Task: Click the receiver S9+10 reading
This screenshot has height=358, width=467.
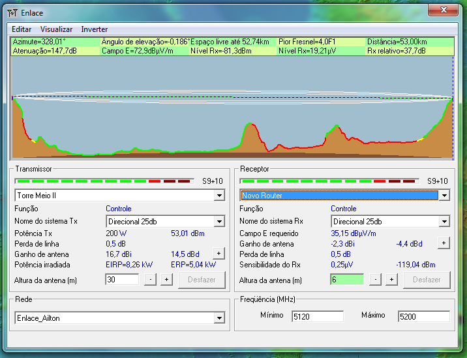Action: tap(437, 181)
